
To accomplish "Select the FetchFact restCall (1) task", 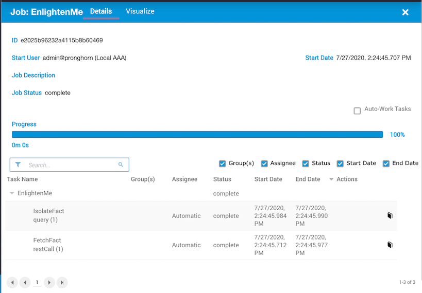I will [x=48, y=245].
